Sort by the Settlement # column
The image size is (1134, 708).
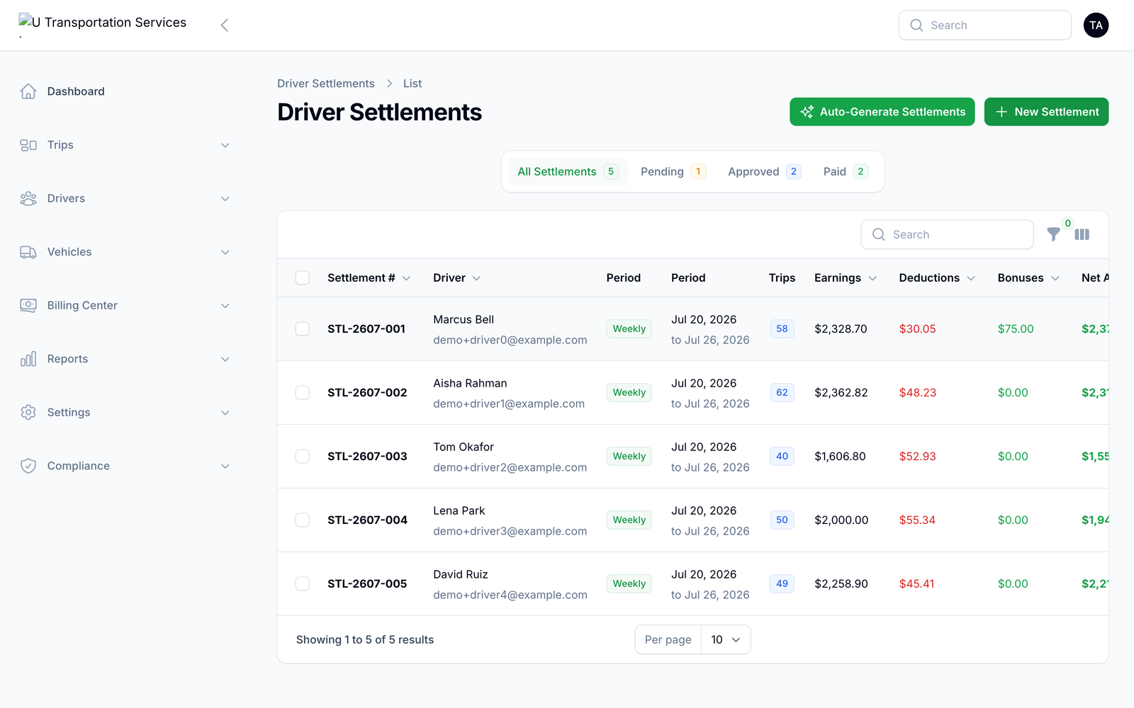click(369, 278)
